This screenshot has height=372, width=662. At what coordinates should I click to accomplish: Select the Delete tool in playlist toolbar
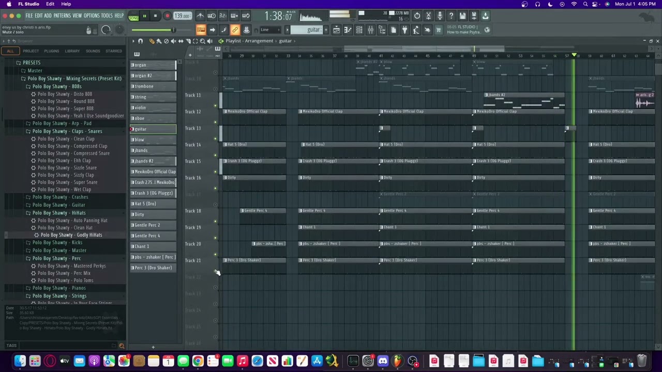[166, 41]
